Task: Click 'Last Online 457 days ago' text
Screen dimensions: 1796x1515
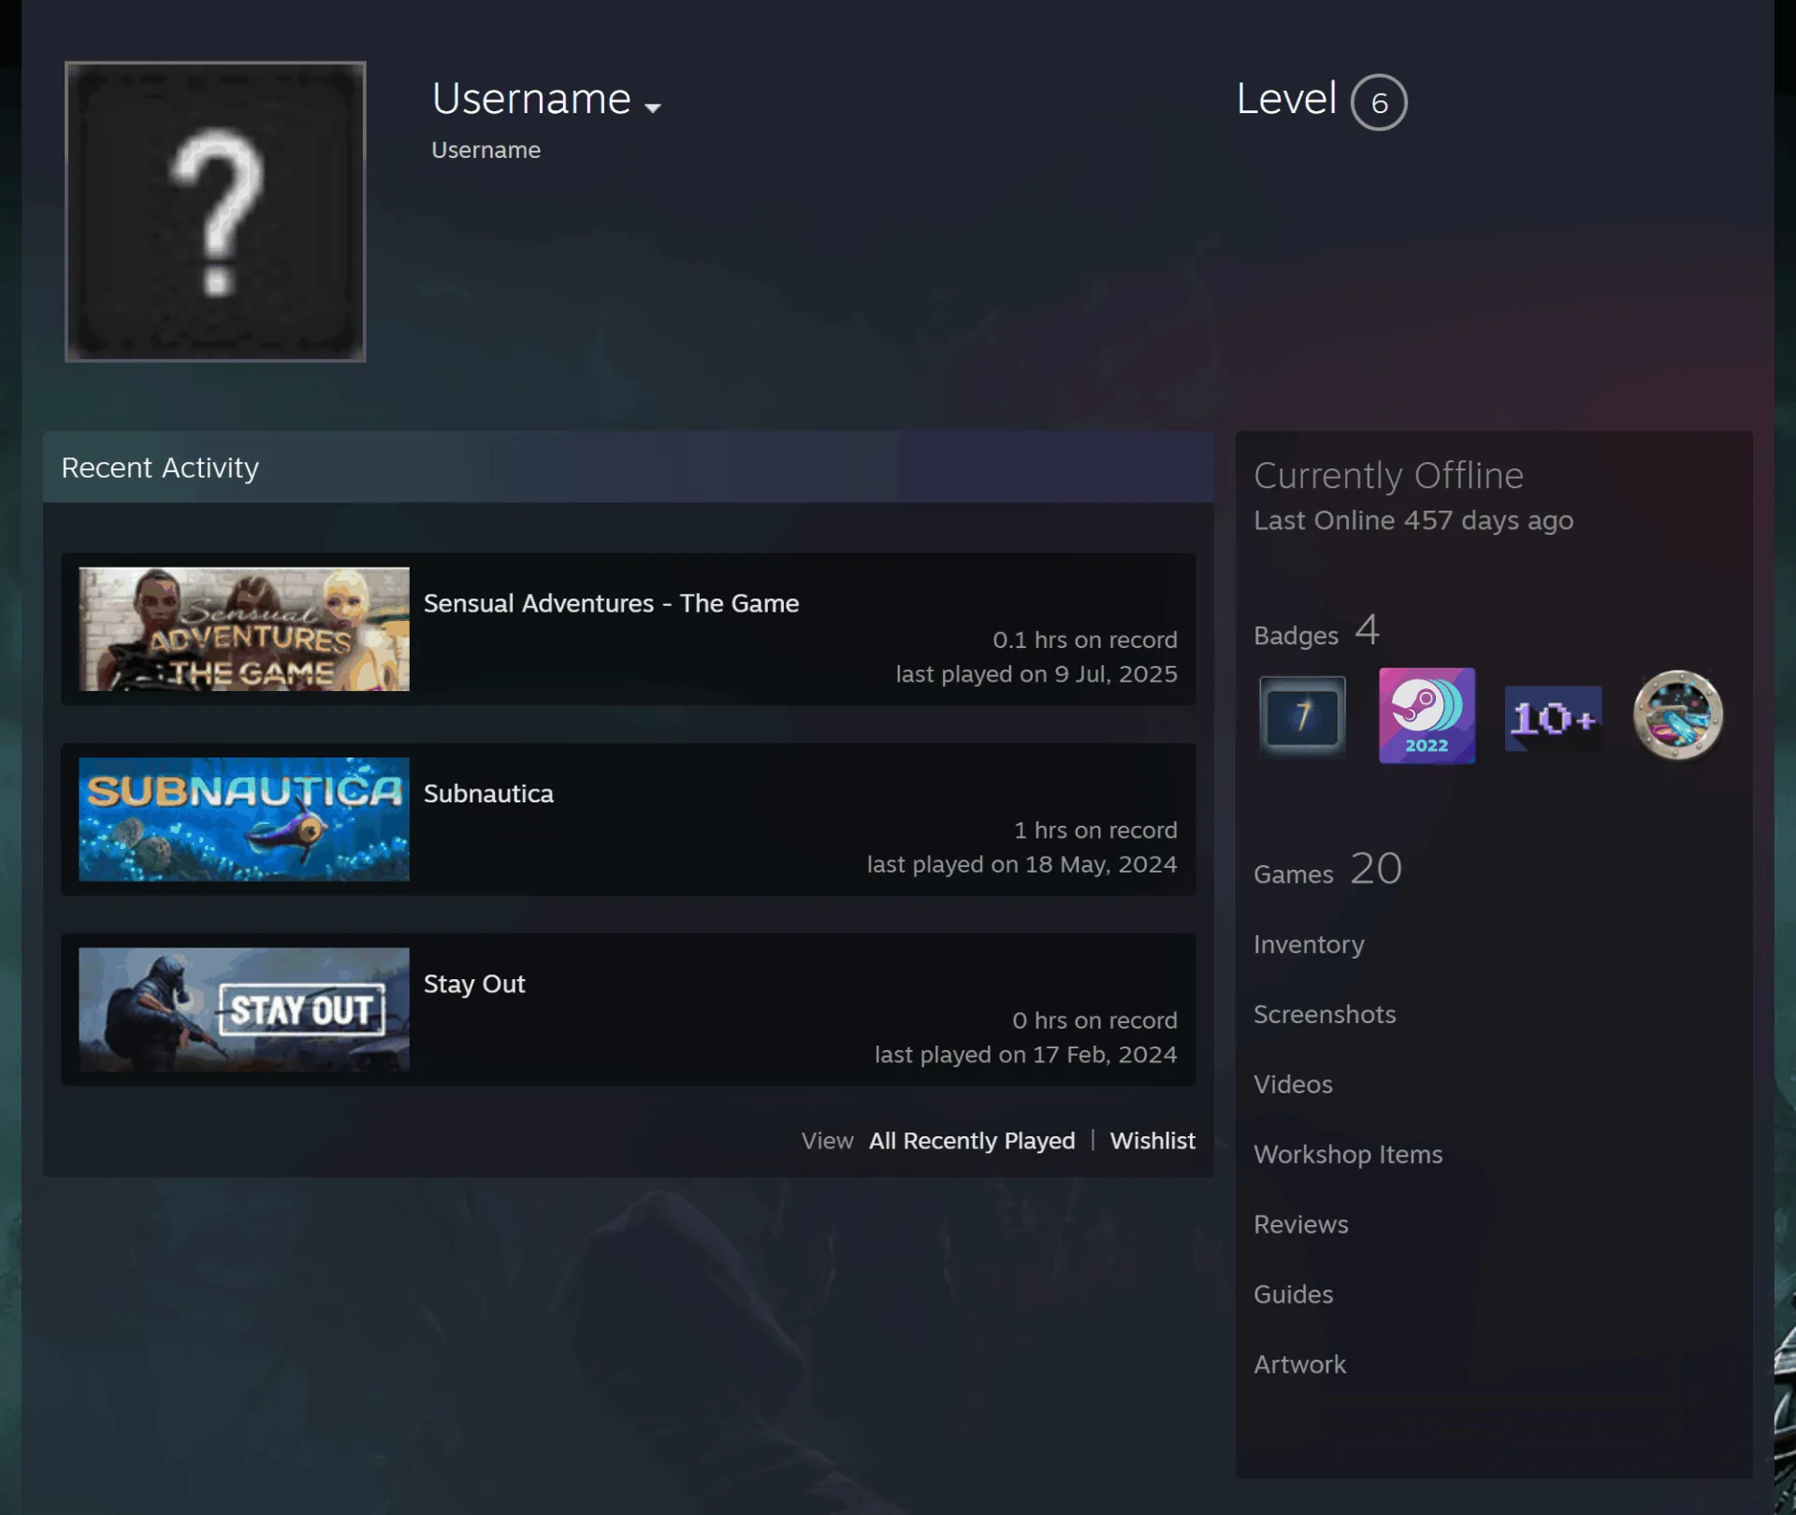Action: (1413, 521)
